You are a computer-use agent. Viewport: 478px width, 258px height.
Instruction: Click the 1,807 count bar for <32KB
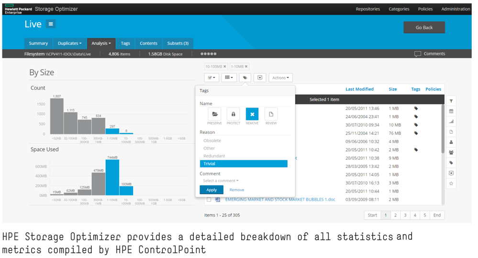(57, 116)
